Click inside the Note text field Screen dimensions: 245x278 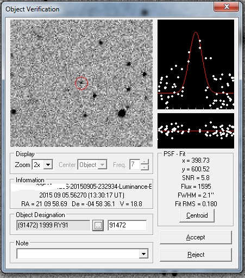[x=78, y=254]
